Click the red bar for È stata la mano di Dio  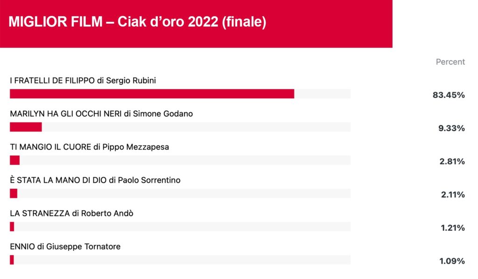click(14, 193)
